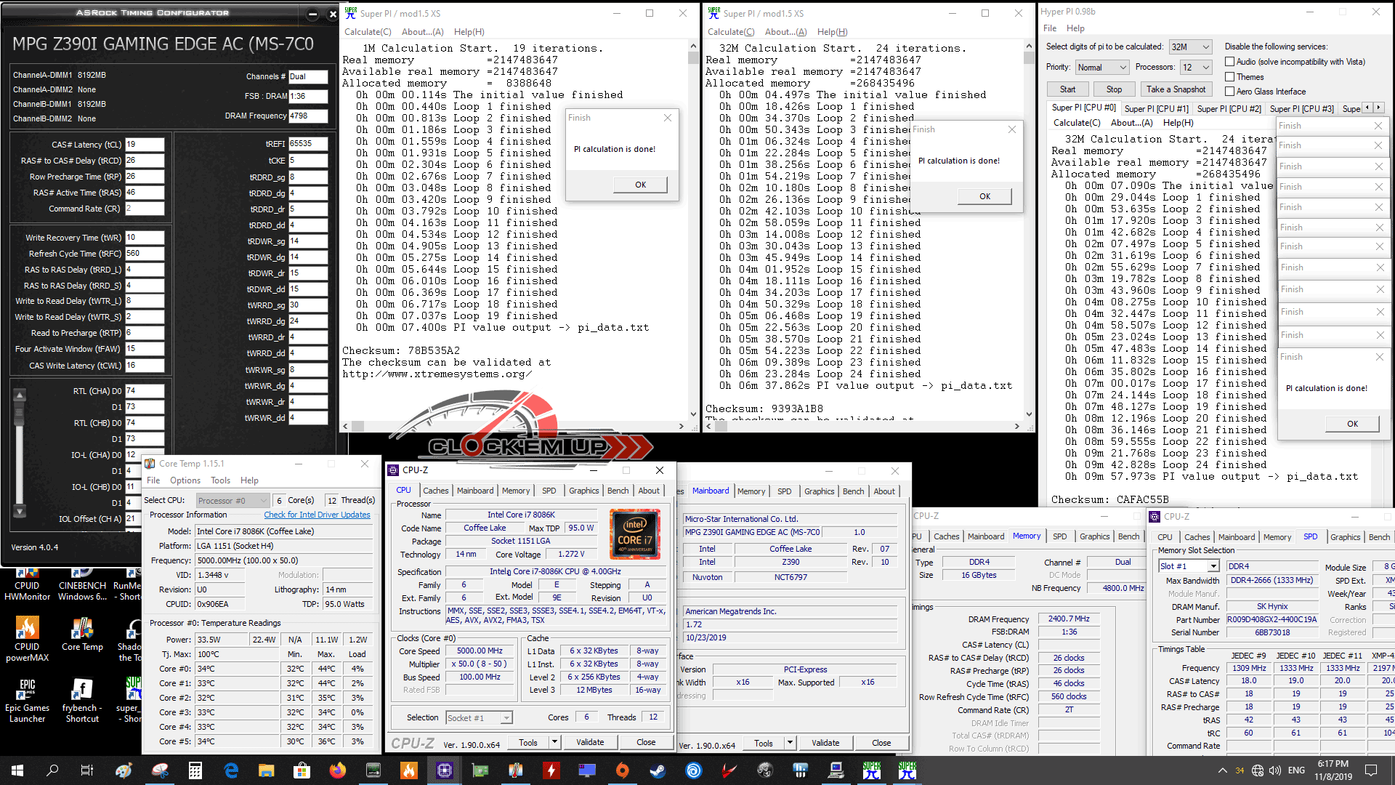This screenshot has height=785, width=1395.
Task: Launch Calculator from taskbar
Action: (195, 770)
